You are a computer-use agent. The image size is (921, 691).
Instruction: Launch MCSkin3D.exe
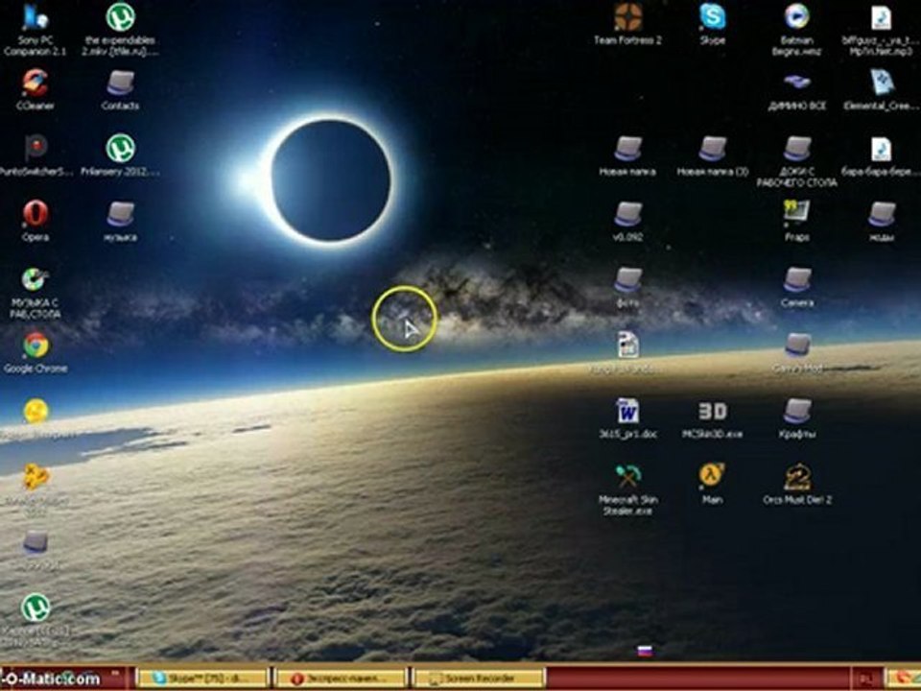click(713, 412)
